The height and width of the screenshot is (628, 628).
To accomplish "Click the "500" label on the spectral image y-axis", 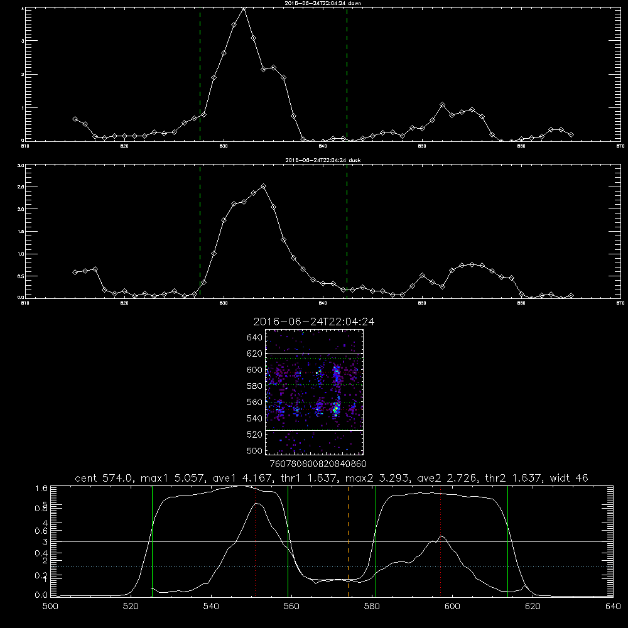I will coord(255,450).
